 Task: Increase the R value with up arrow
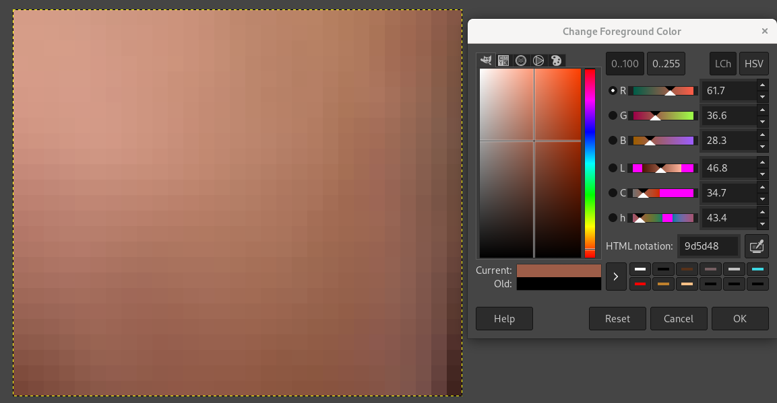click(763, 85)
